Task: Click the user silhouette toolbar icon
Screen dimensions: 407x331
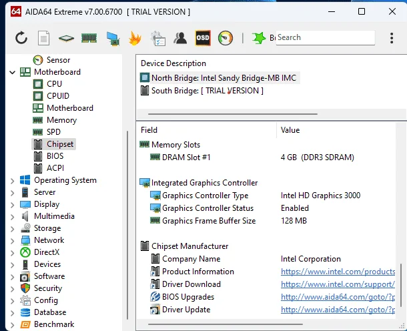Action: tap(180, 38)
